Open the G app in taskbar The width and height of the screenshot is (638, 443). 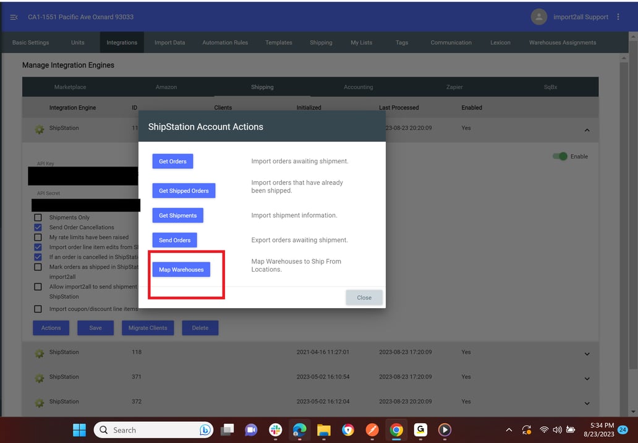point(420,429)
